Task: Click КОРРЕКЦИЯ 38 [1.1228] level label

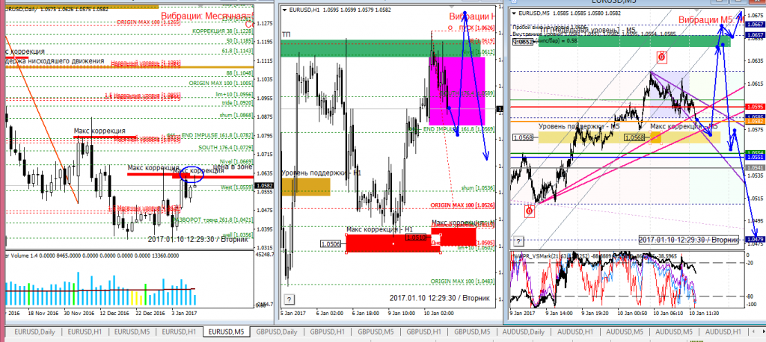Action: 223,31
